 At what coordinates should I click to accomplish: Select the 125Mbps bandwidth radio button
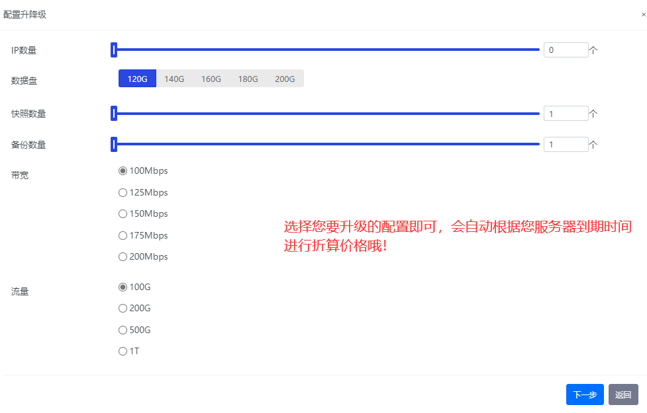tap(123, 193)
